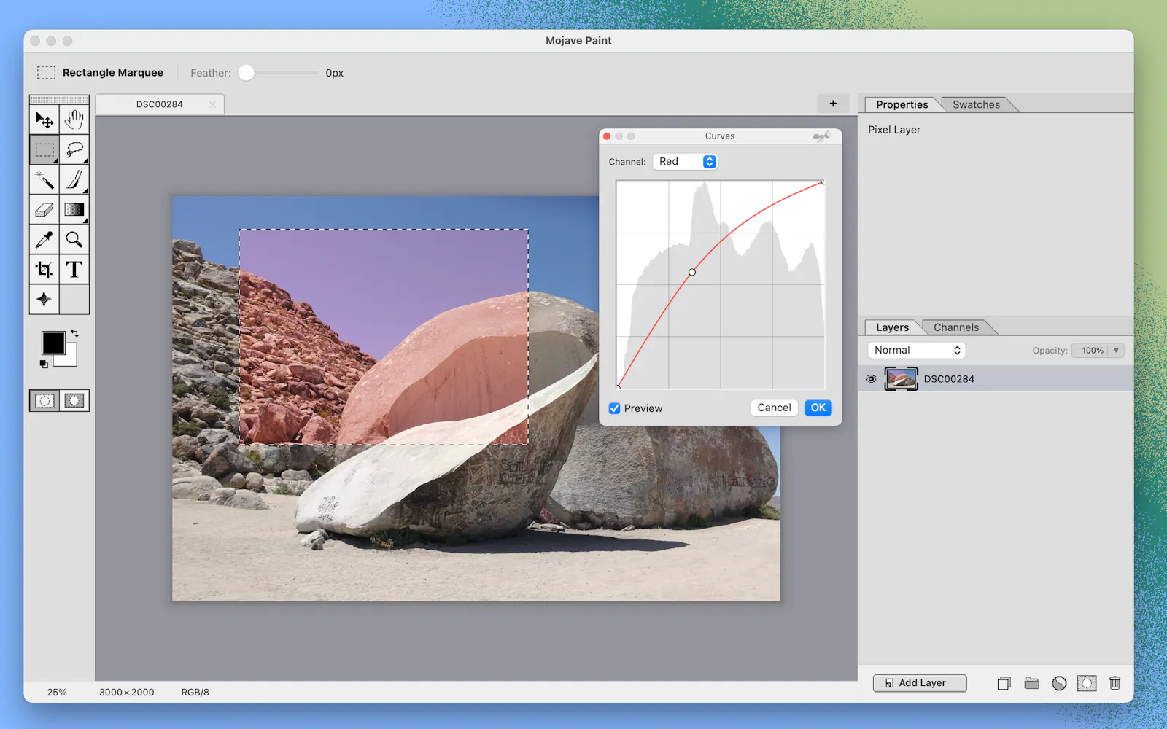Screen dimensions: 1167x729
Task: Click the bottom-left curve endpoint
Action: coord(619,386)
